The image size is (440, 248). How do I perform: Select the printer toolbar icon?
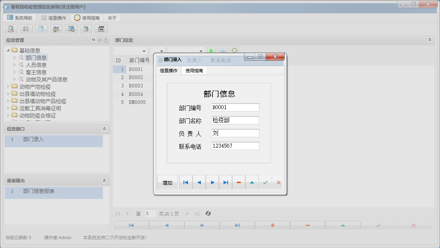pos(101,29)
